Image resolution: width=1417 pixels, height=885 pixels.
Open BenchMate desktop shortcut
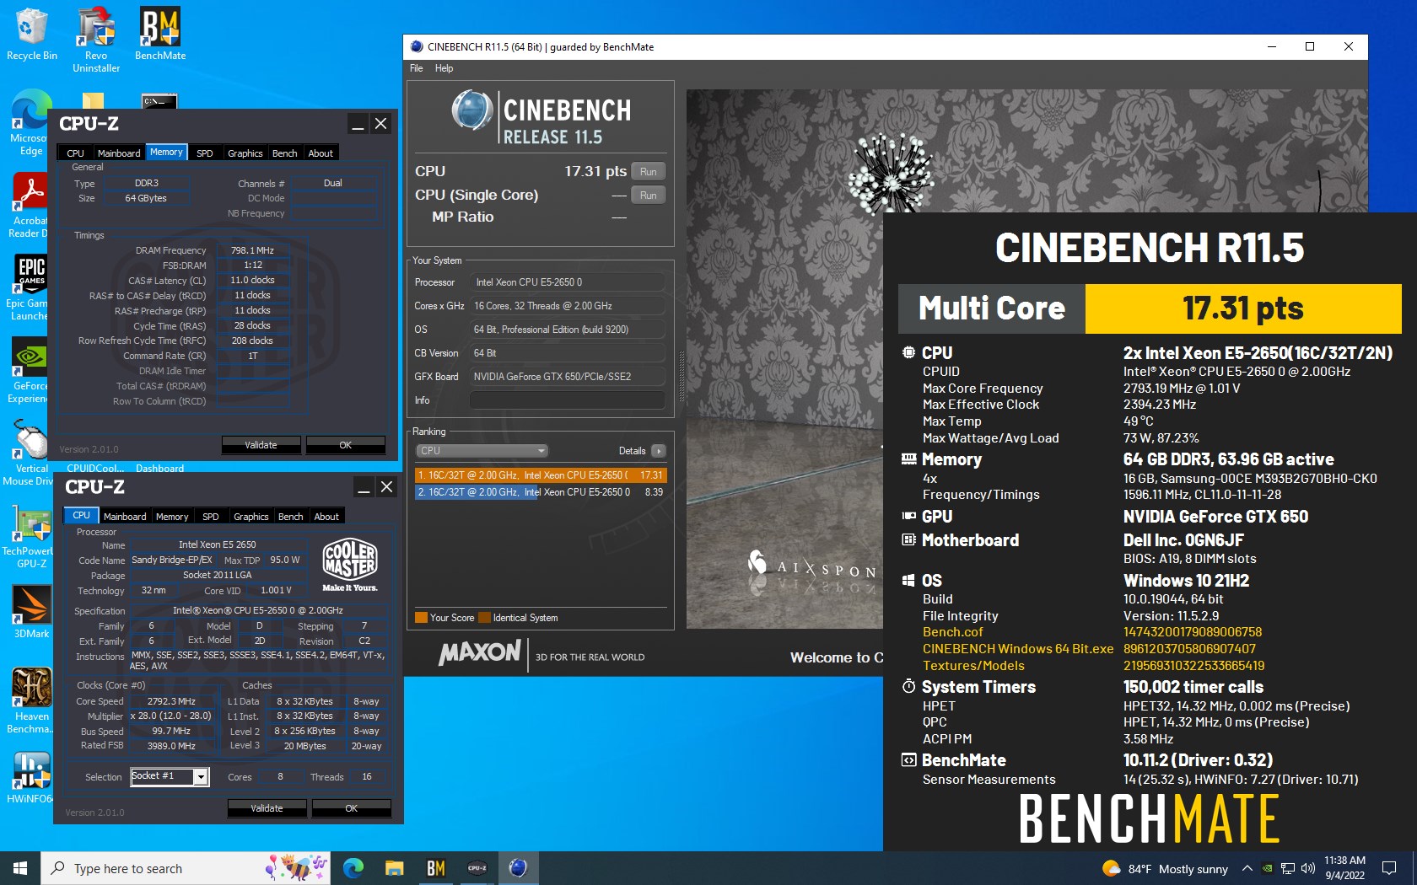pos(160,35)
